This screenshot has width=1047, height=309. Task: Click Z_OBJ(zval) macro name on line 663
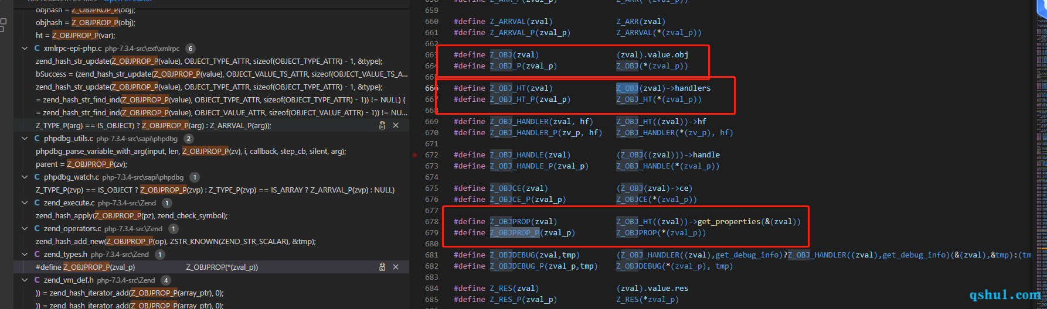514,55
